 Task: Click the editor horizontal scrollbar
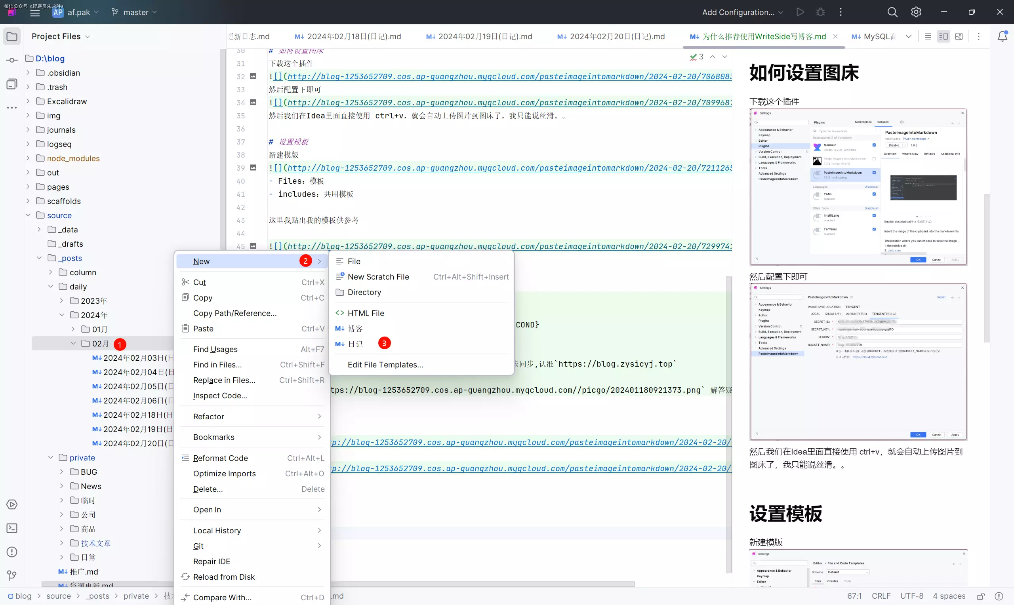(x=481, y=584)
